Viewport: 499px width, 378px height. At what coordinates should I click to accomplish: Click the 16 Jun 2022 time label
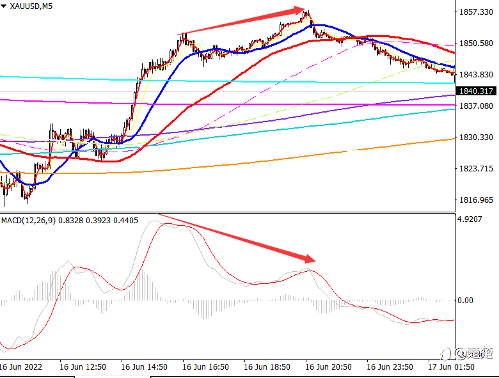coord(22,368)
